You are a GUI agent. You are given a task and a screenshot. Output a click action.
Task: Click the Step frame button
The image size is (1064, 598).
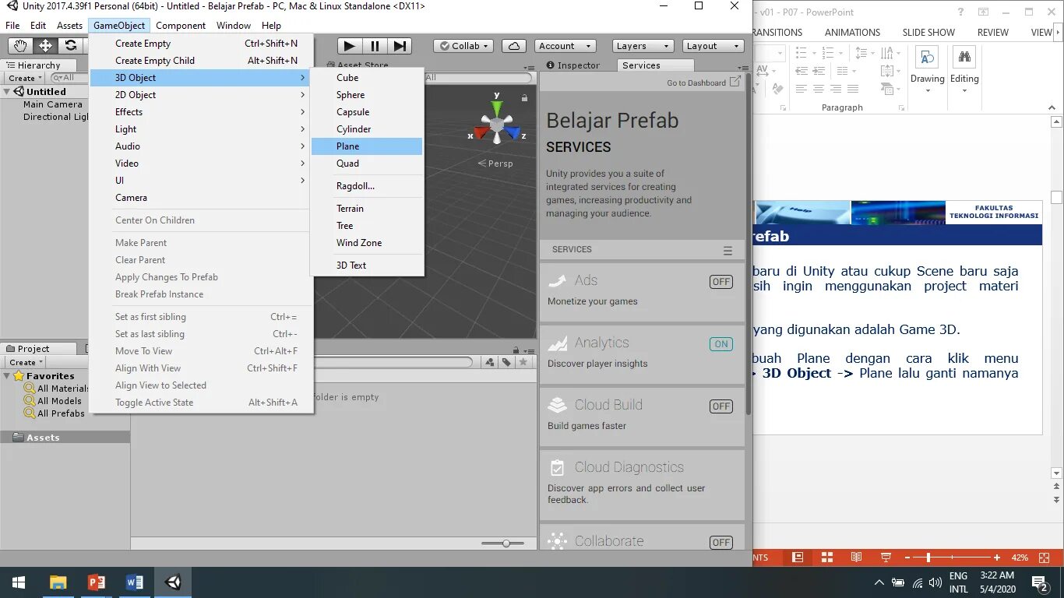tap(399, 46)
